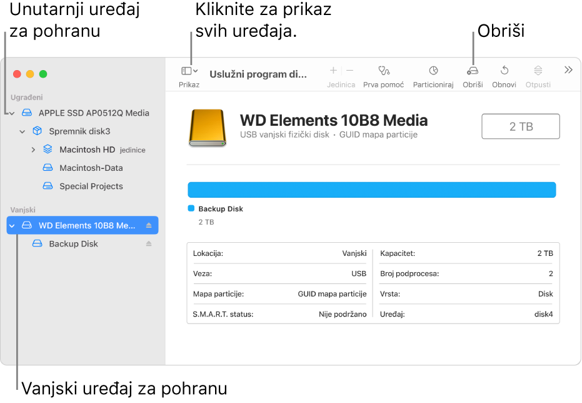Expand the Macintosh HD volumes group

pyautogui.click(x=33, y=150)
